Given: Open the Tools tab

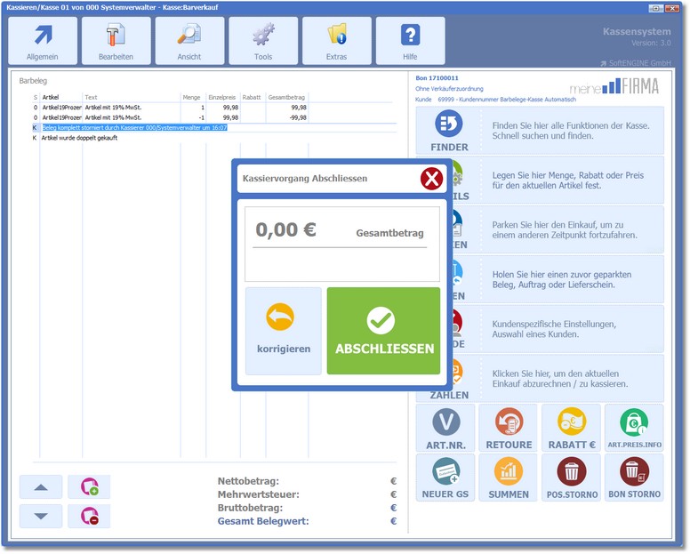Looking at the screenshot, I should 263,41.
